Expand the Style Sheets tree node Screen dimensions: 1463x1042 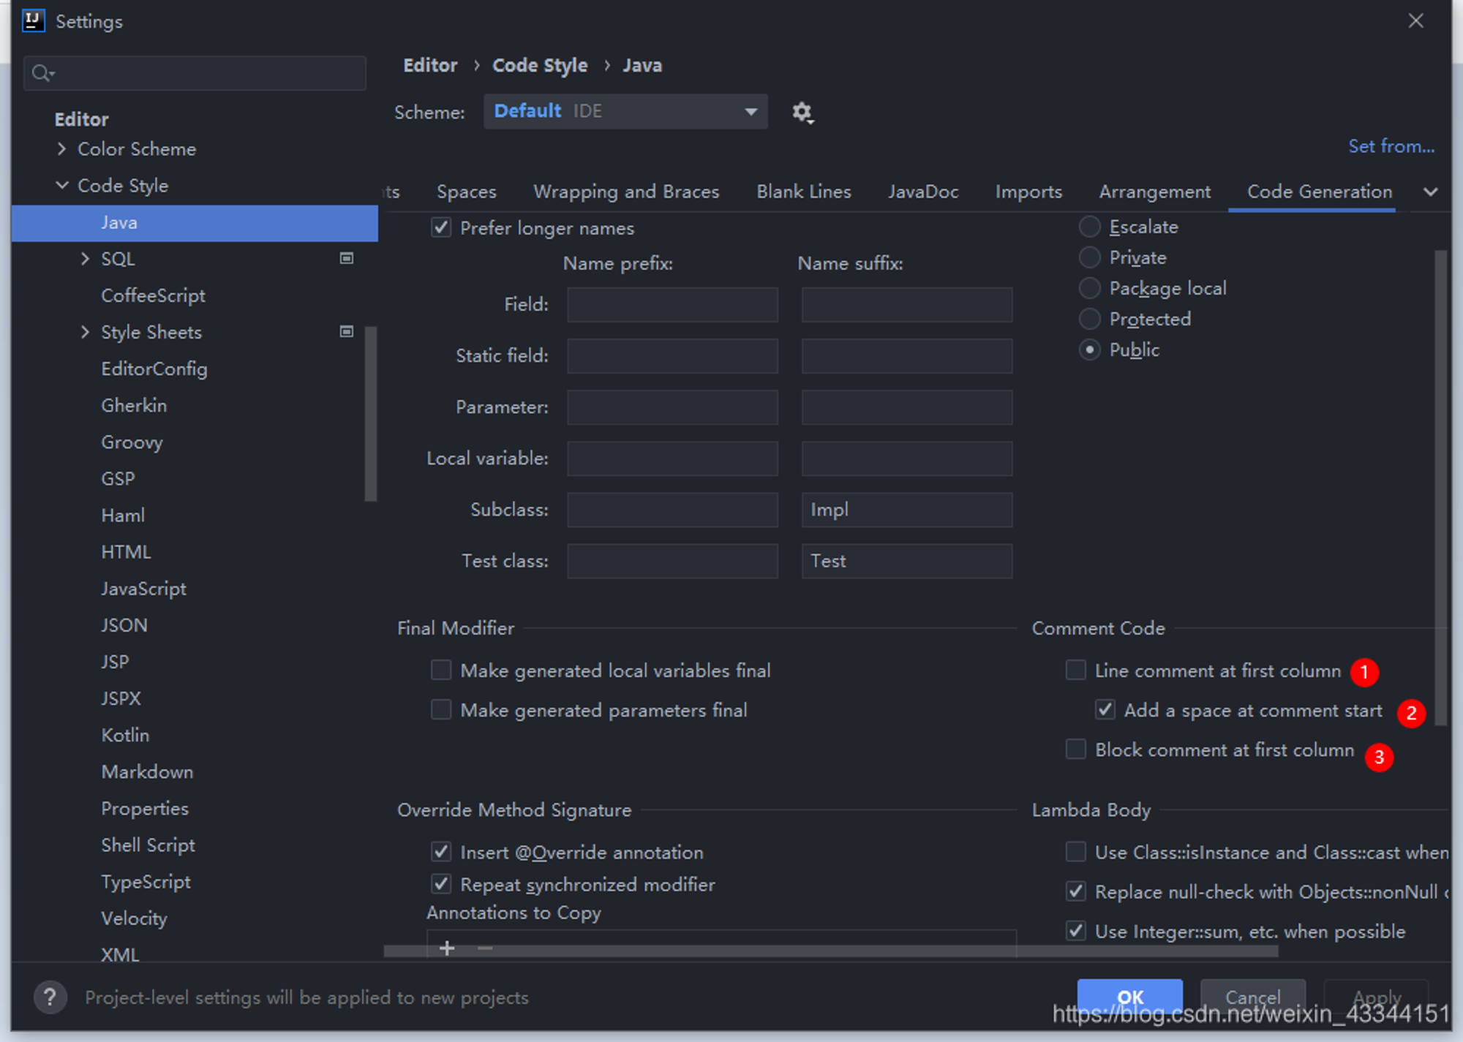[85, 331]
